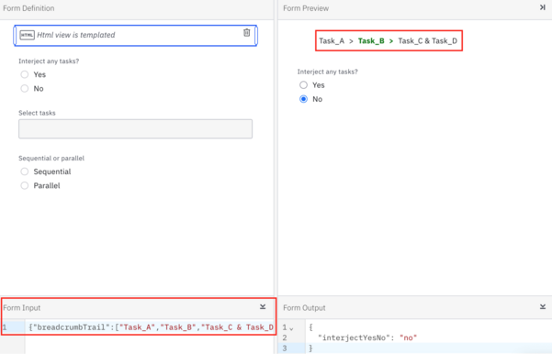Image resolution: width=552 pixels, height=354 pixels.
Task: Click the "interjectYesNo" line in Form Output
Action: (367, 337)
